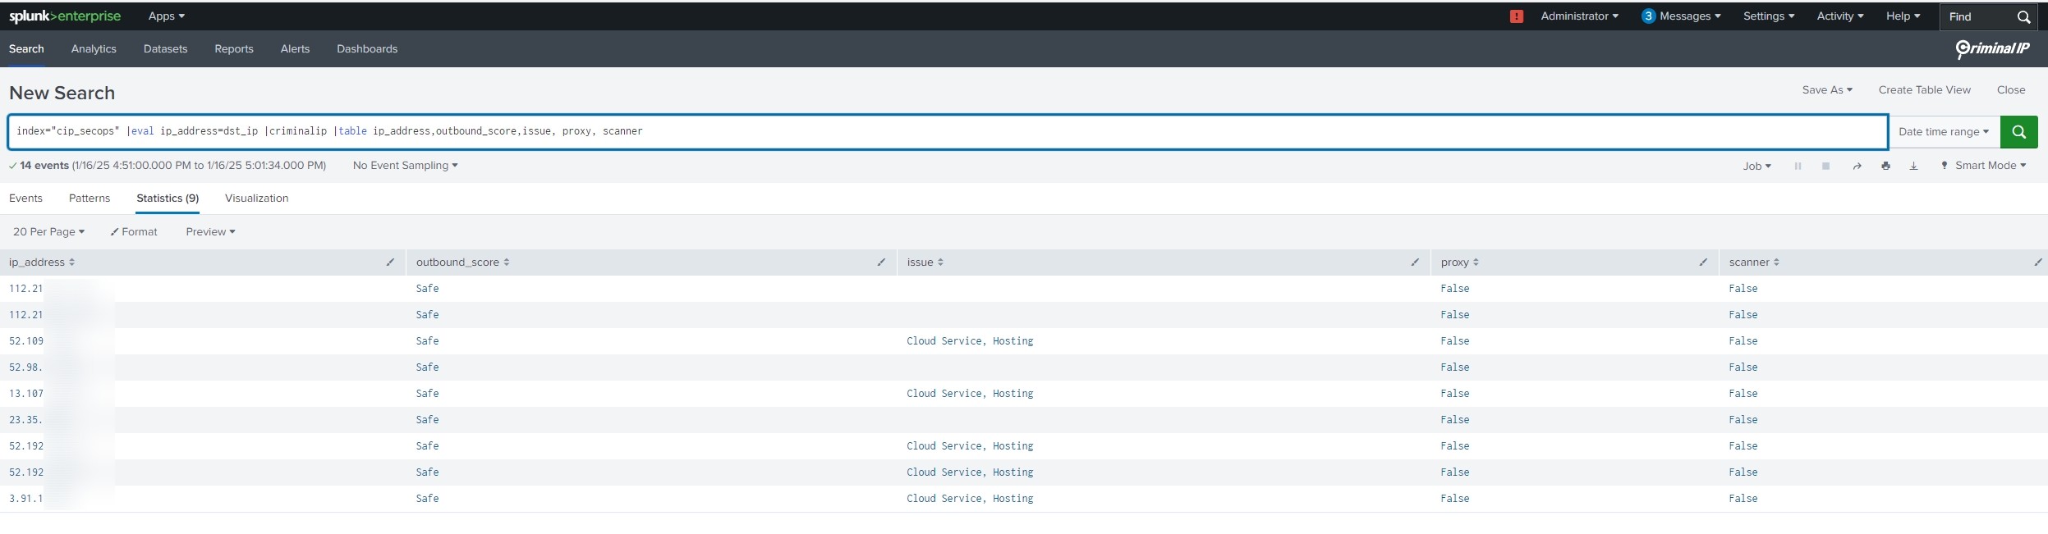The width and height of the screenshot is (2048, 534).
Task: Select the Statistics (9) tab
Action: 168,199
